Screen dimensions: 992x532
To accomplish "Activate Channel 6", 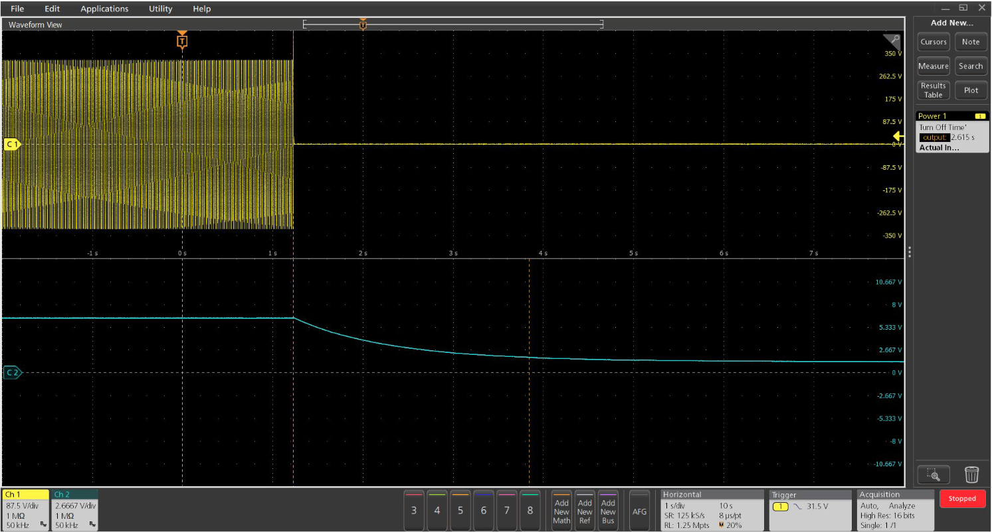I will (x=483, y=511).
